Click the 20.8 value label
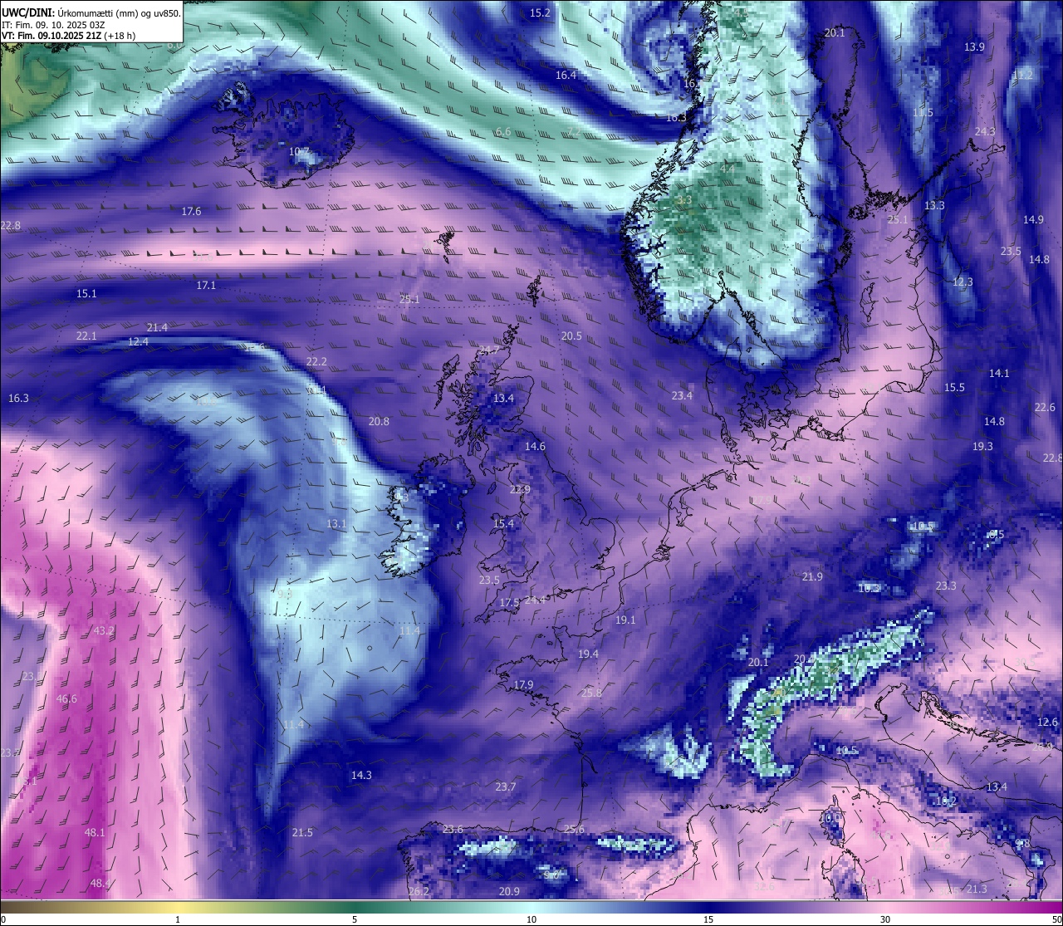 pos(379,421)
